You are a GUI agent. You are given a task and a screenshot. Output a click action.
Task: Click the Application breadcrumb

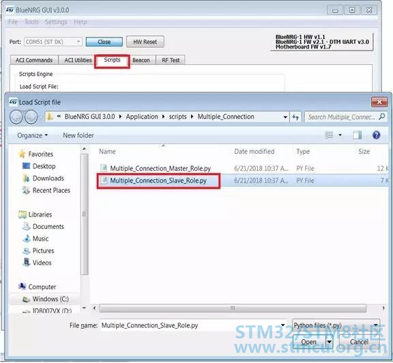142,117
